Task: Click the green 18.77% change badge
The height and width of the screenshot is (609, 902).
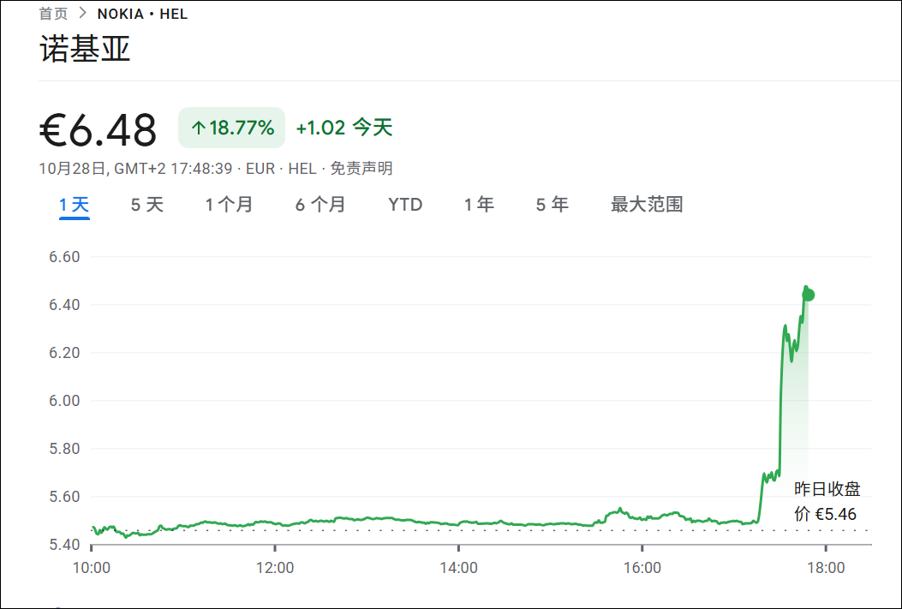Action: (231, 127)
